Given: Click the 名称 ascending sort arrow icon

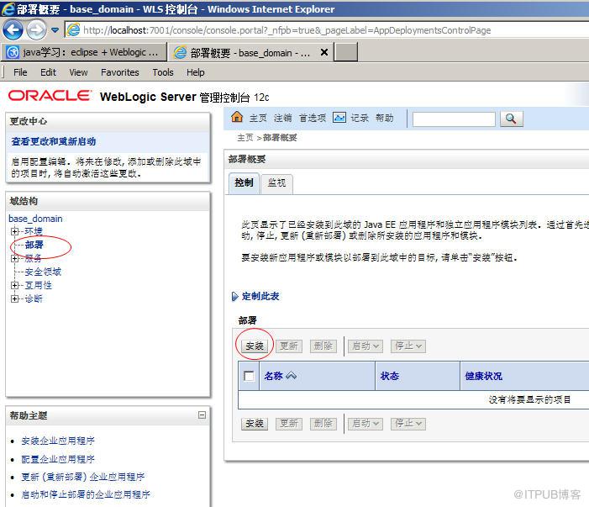Looking at the screenshot, I should pos(291,376).
